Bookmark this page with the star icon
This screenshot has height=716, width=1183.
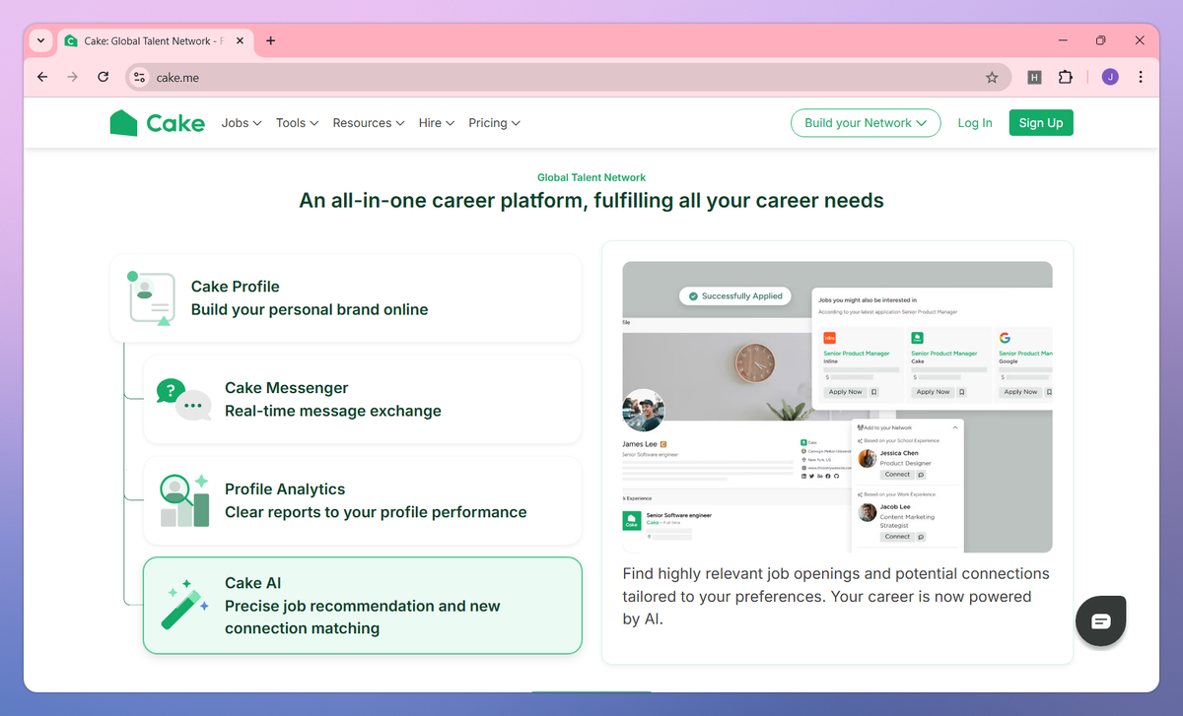992,77
